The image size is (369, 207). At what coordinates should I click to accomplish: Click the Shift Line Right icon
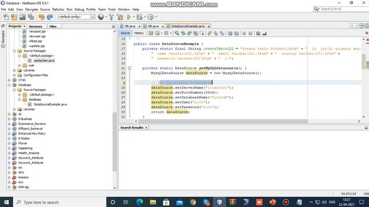[236, 33]
